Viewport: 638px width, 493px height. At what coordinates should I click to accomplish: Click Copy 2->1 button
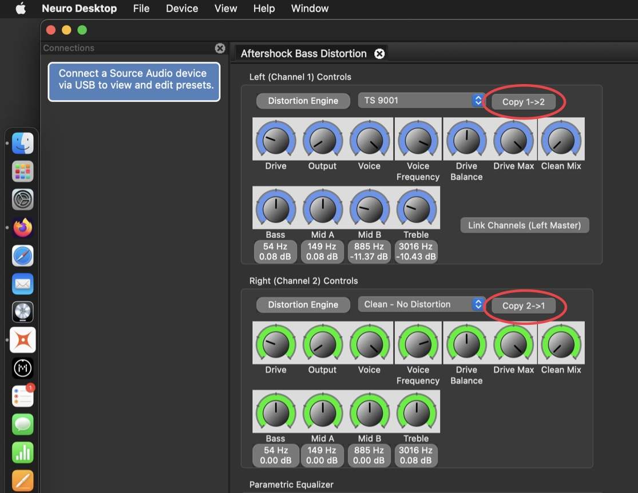(523, 305)
